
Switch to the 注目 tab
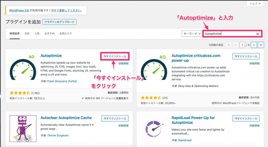click(x=27, y=34)
